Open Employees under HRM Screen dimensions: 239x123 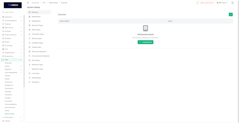pyautogui.click(x=8, y=63)
